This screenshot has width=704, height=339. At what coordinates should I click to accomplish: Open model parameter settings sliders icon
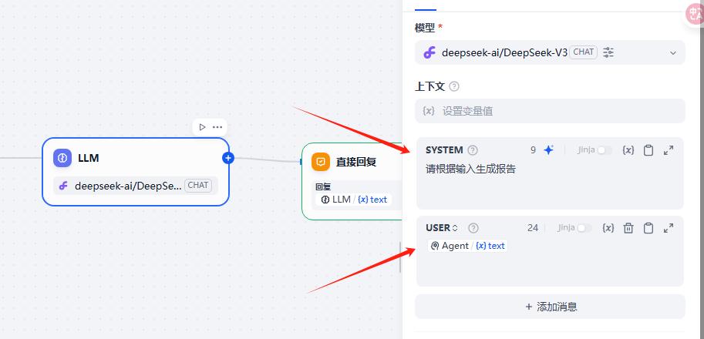point(608,52)
